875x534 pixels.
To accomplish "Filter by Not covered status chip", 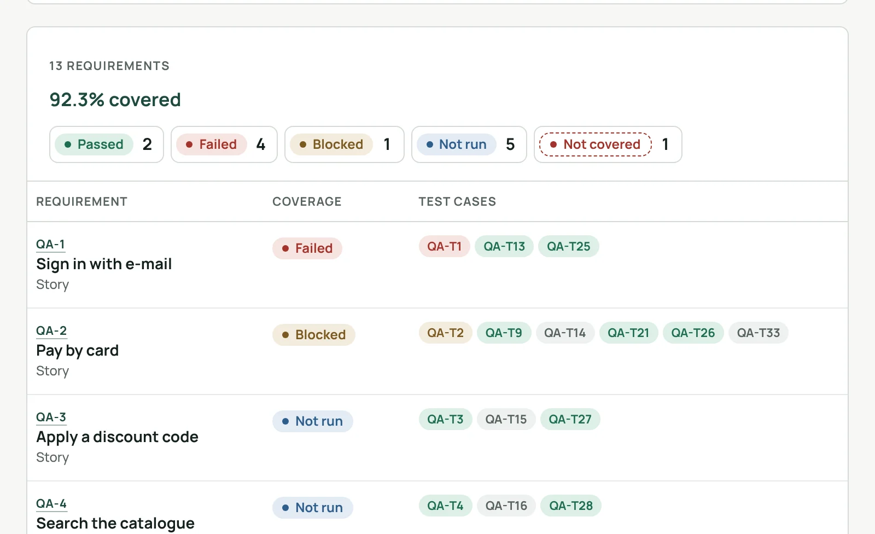I will (608, 144).
